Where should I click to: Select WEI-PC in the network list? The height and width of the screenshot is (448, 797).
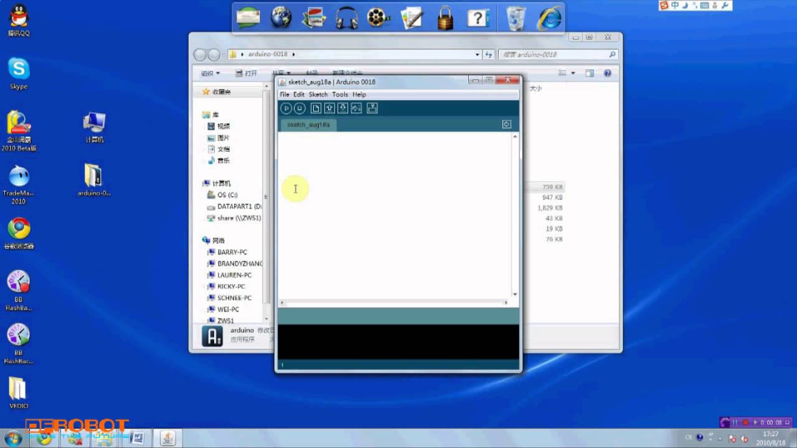[224, 309]
